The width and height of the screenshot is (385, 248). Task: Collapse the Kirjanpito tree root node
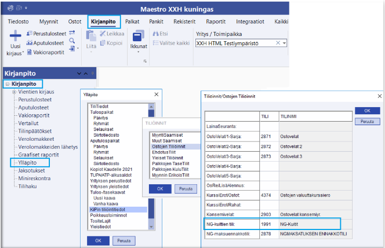[6, 85]
